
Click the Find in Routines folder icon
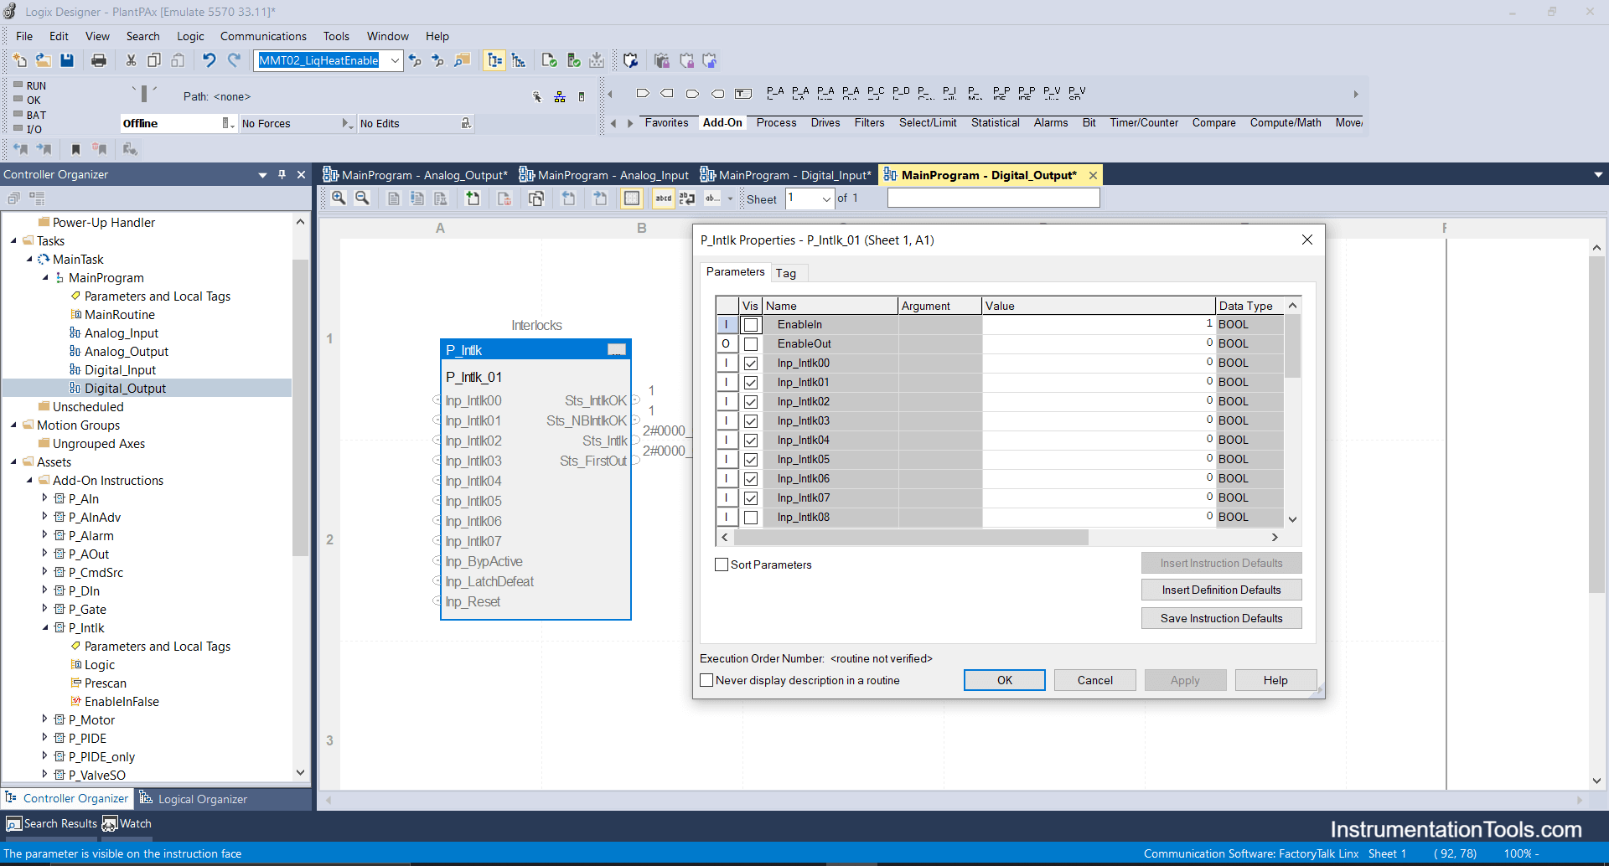pos(462,60)
